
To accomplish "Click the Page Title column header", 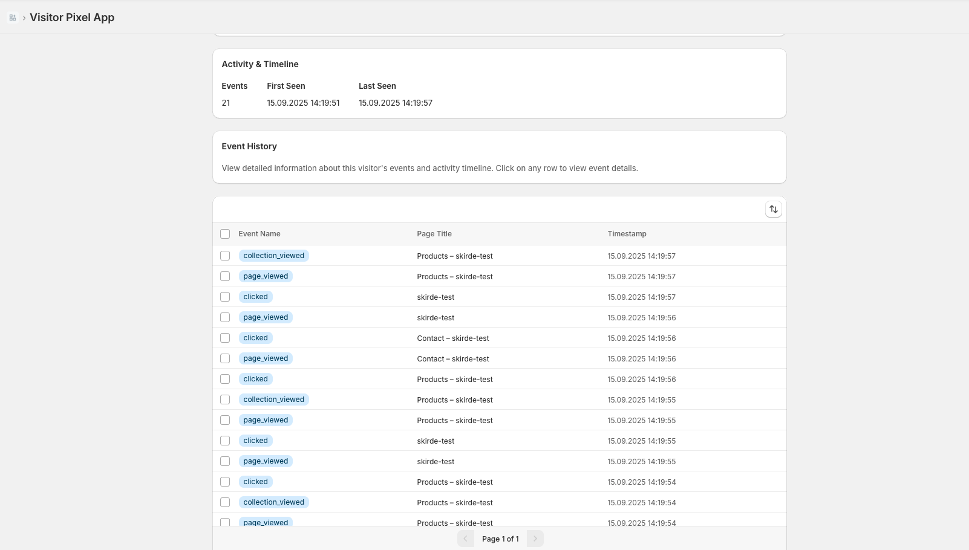I will tap(434, 234).
